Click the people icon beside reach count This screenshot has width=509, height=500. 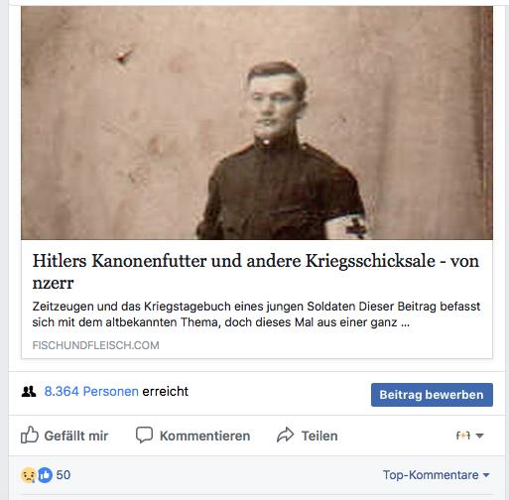point(29,392)
